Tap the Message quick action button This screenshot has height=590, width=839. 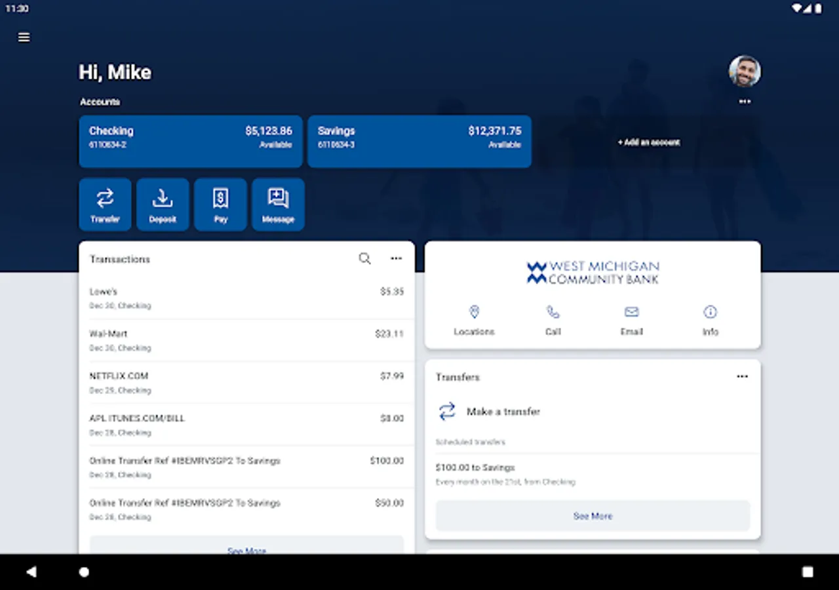[x=278, y=205]
